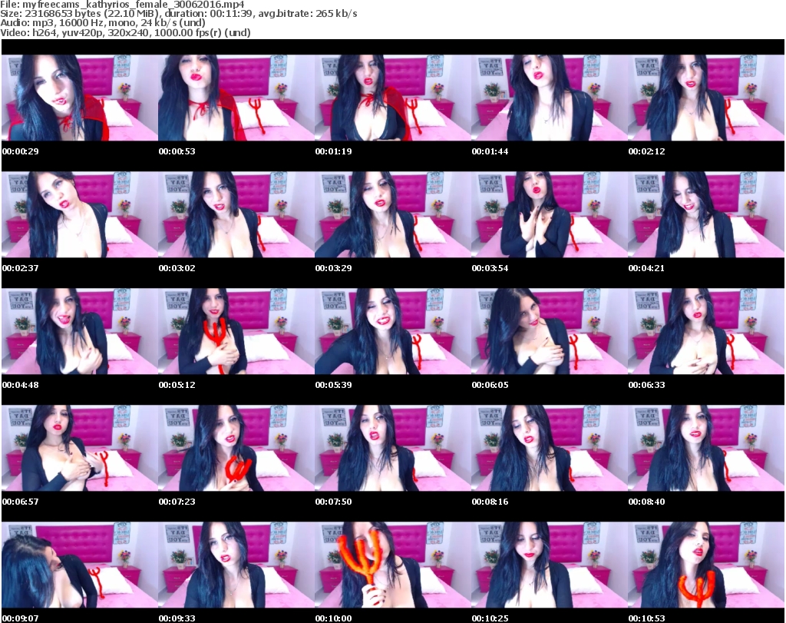786x623 pixels.
Task: Choose the frame captured at 00:08:16
Action: tap(550, 448)
